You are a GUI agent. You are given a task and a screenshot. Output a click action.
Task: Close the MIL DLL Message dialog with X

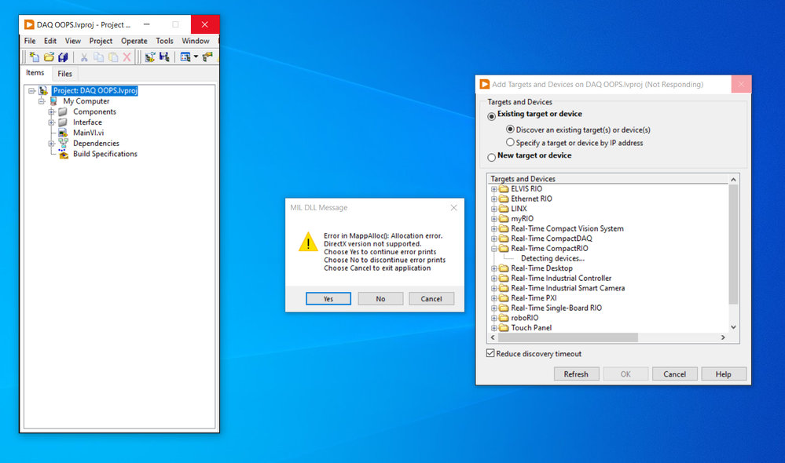tap(453, 207)
